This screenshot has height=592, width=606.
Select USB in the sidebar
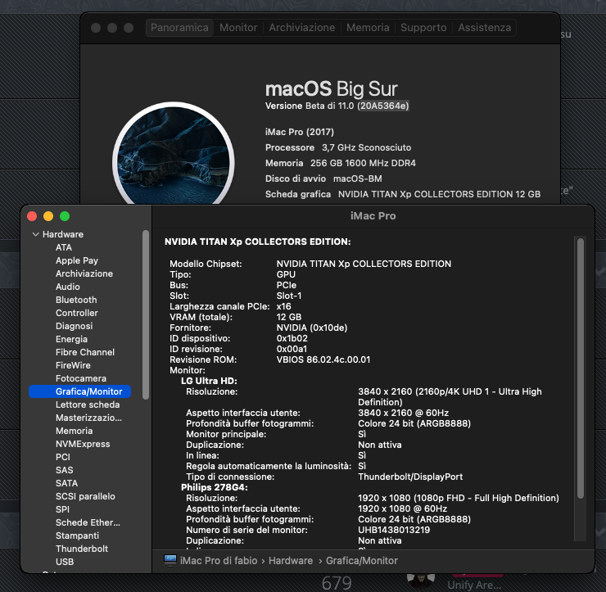coord(65,563)
